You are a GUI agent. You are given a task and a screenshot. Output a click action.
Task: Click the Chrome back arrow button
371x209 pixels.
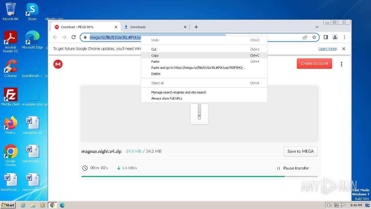[x=55, y=37]
